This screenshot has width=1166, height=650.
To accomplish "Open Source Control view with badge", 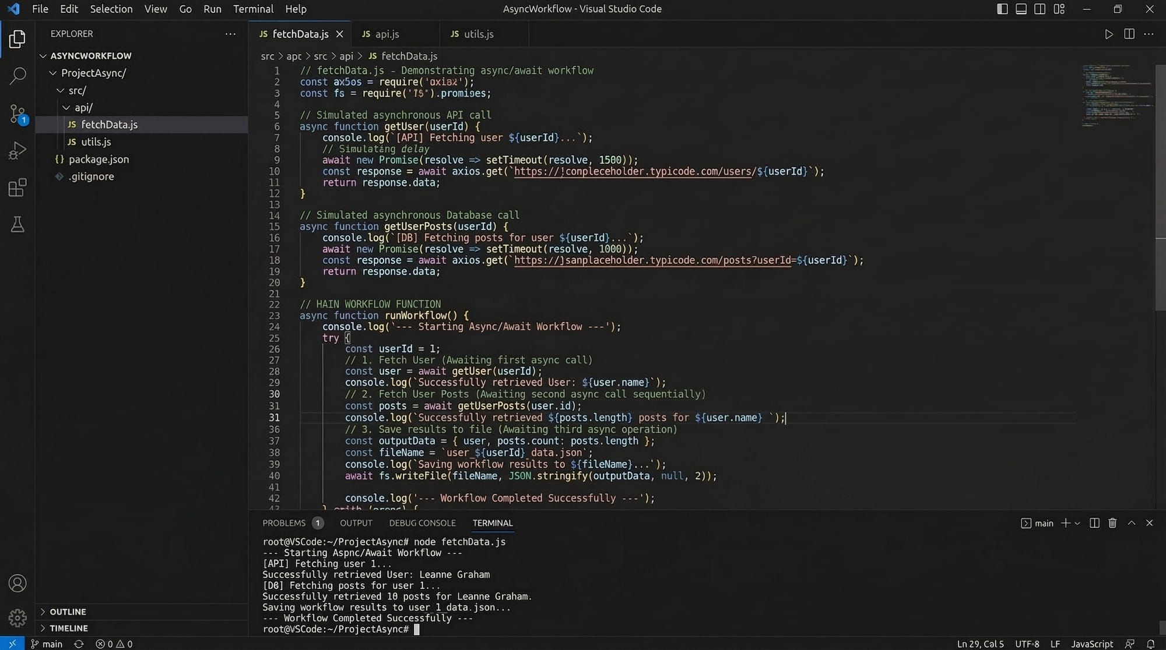I will pyautogui.click(x=17, y=114).
